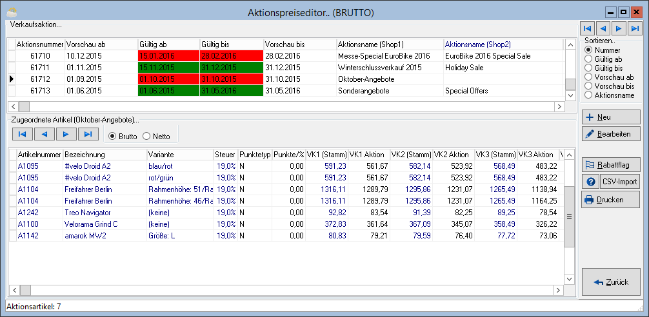Click Holiday Sale shop2 name

pyautogui.click(x=503, y=68)
